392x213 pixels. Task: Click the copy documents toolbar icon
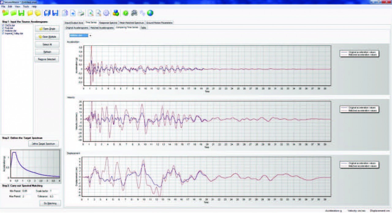[65, 13]
